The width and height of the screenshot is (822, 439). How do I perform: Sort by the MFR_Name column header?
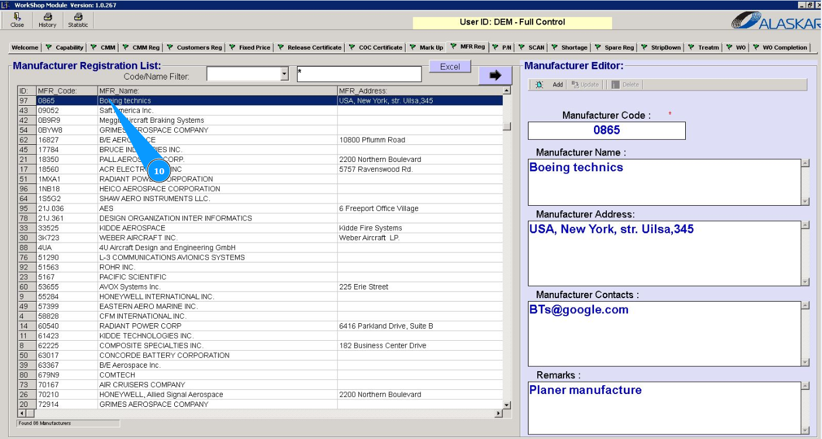coord(217,91)
